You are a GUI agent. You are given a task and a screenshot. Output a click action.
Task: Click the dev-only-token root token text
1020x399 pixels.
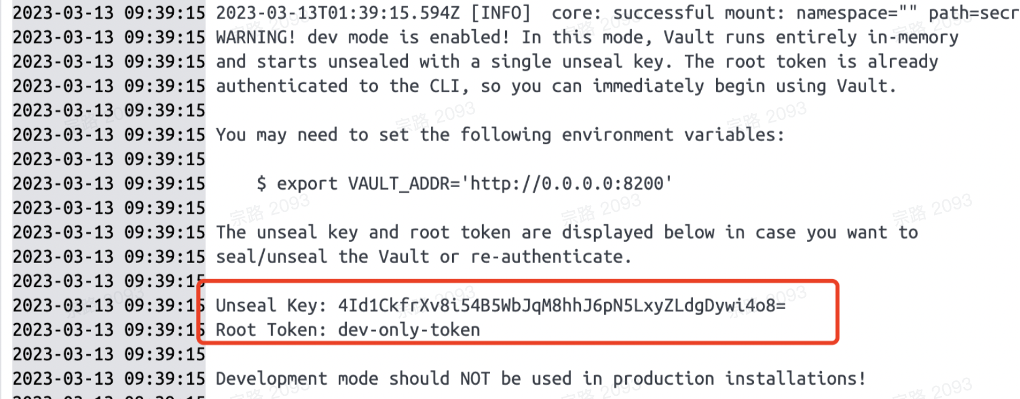pos(409,330)
